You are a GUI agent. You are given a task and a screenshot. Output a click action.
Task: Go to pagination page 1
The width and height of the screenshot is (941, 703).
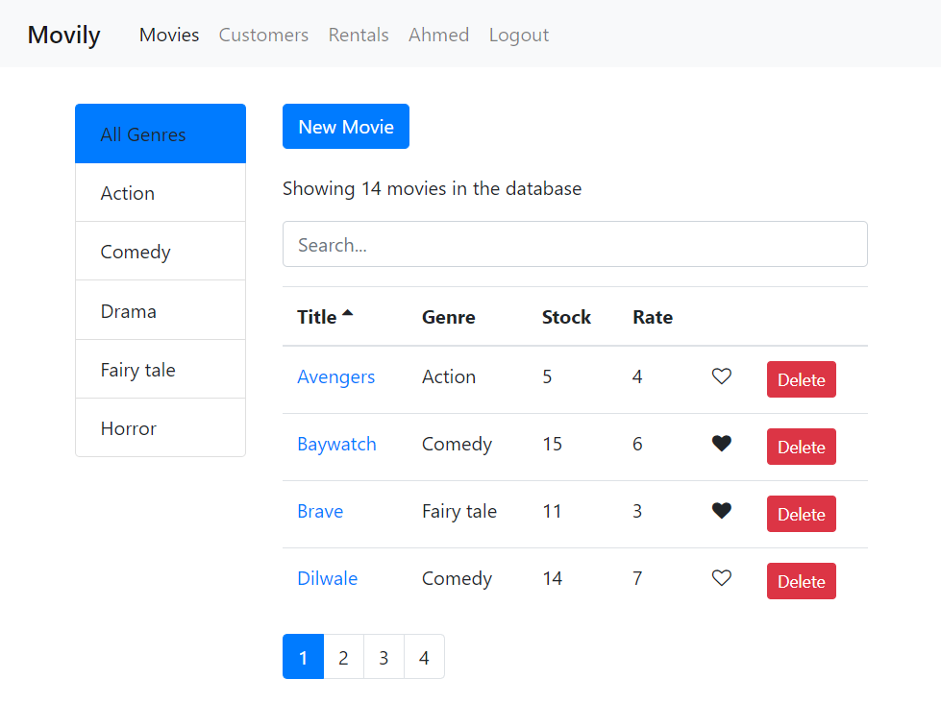click(303, 657)
